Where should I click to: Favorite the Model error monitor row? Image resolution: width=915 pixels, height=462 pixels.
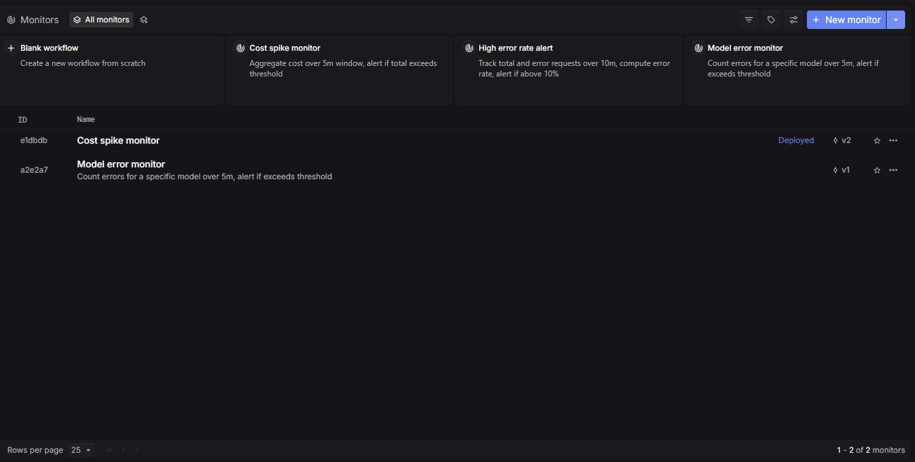(x=877, y=170)
